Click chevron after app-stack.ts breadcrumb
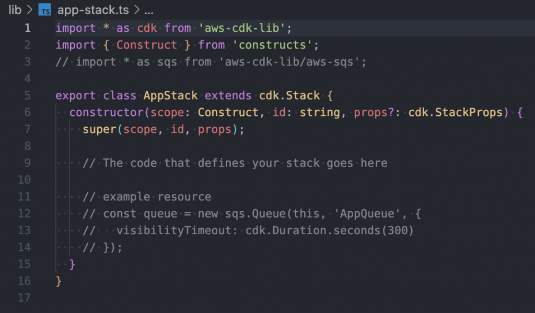The height and width of the screenshot is (313, 535). 137,10
